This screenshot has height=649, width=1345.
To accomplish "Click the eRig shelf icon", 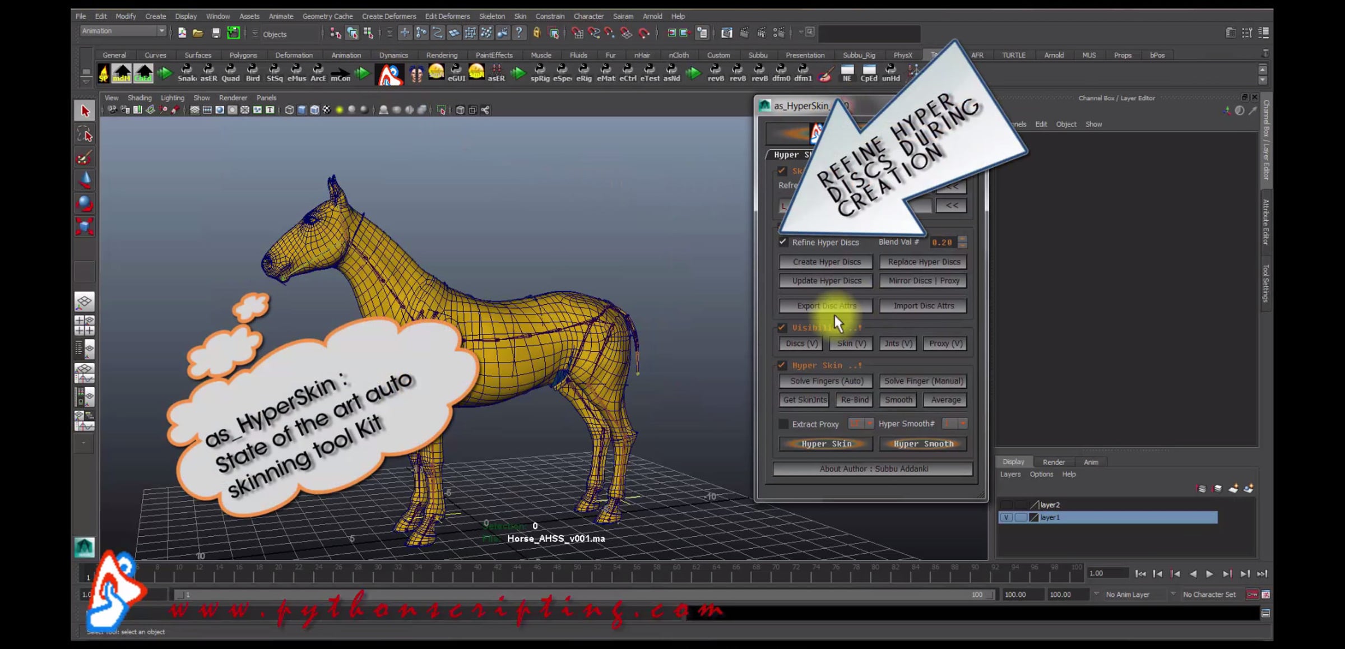I will 583,73.
